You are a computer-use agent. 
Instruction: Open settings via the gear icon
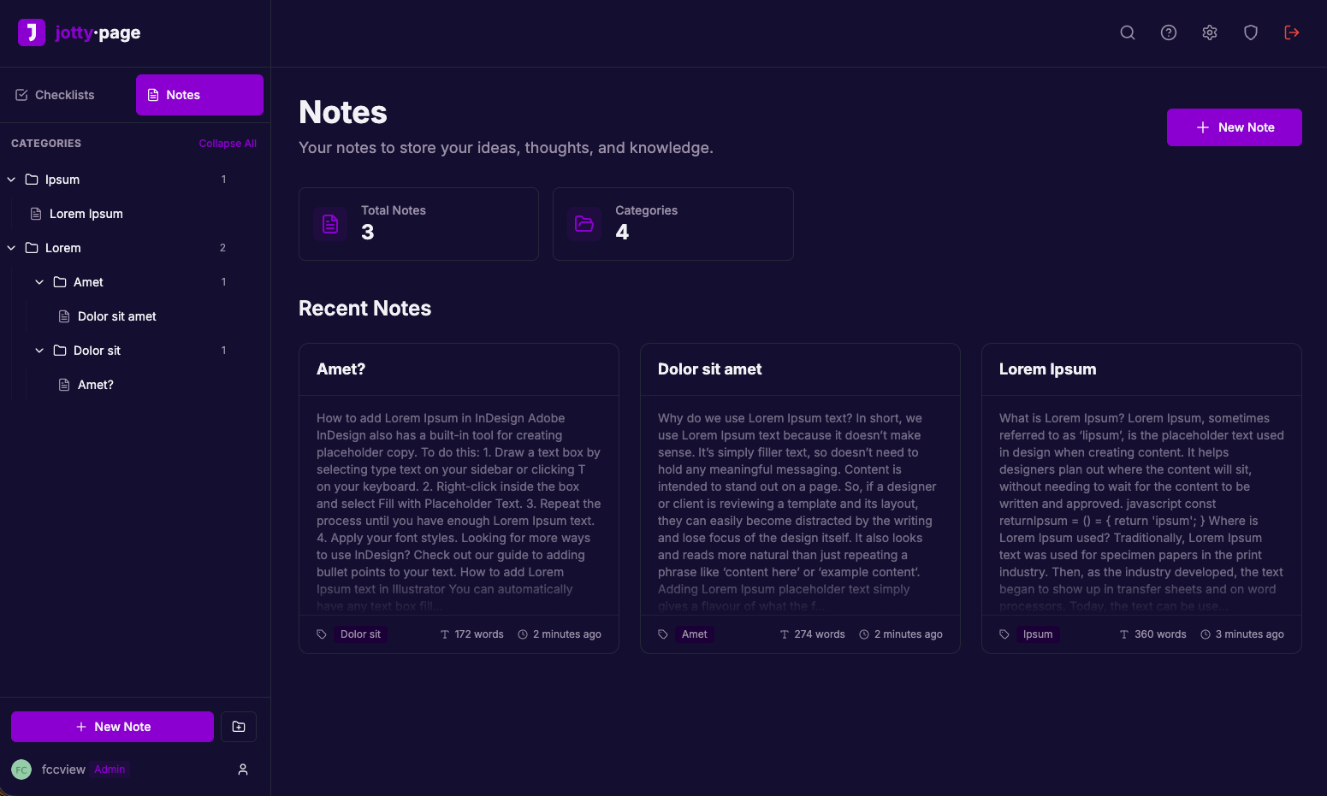pos(1210,32)
